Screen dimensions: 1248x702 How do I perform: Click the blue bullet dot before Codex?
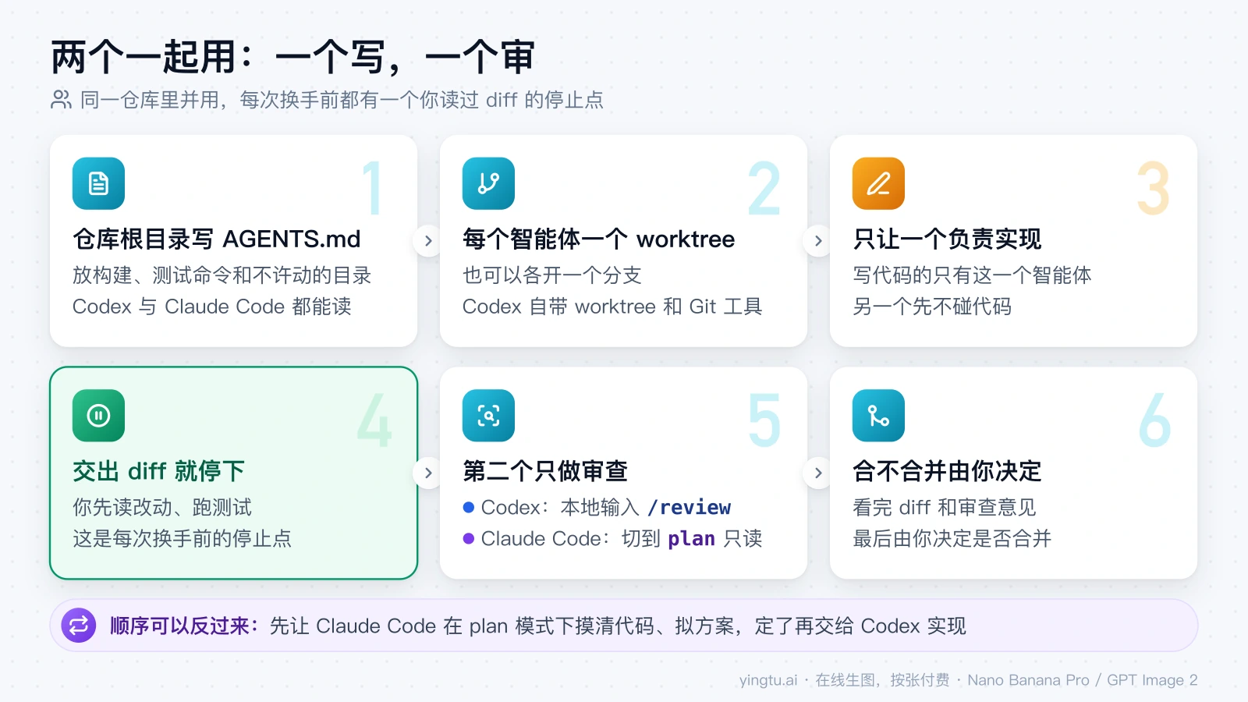(x=469, y=507)
